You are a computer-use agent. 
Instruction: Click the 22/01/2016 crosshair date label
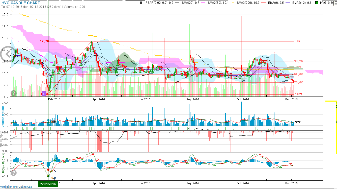point(48,184)
